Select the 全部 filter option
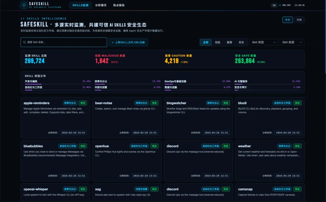Screen dimensions: 326x202 coord(206,42)
